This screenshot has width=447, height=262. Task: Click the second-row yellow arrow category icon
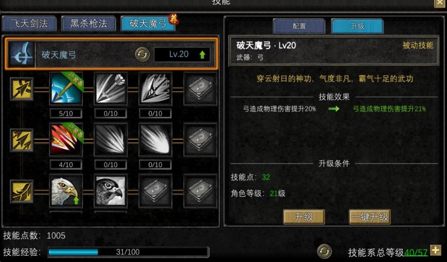[x=22, y=140]
